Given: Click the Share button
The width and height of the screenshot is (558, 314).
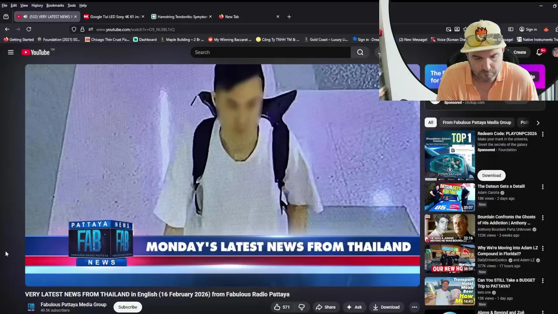Looking at the screenshot, I should tap(325, 307).
